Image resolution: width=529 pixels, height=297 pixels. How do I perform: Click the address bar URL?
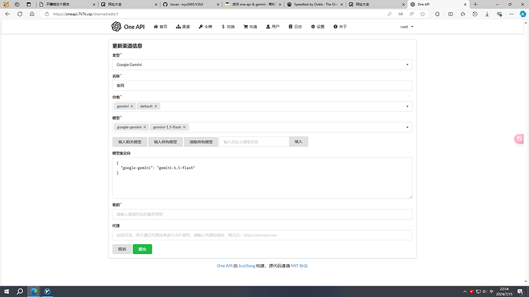pos(86,14)
